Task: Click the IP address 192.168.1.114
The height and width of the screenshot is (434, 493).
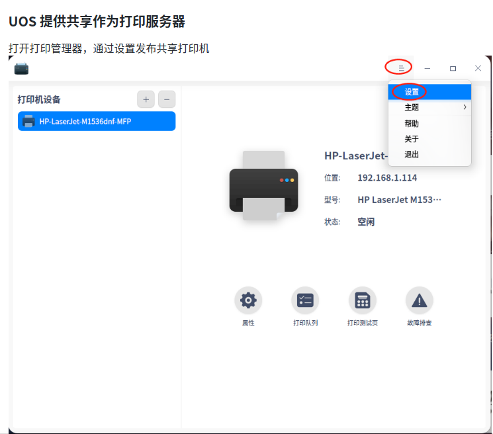Action: [x=387, y=178]
